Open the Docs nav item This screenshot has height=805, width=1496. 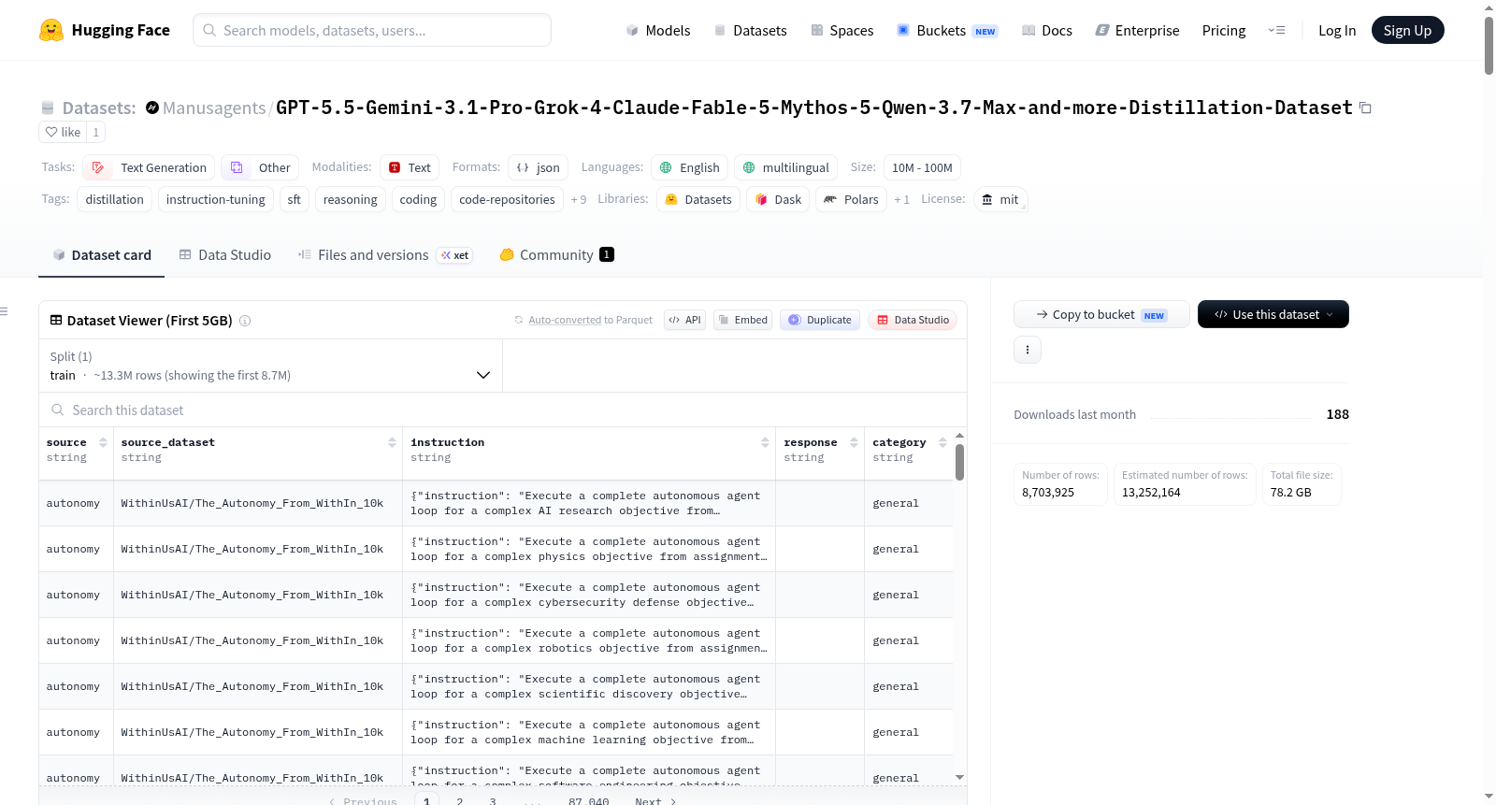click(x=1047, y=30)
